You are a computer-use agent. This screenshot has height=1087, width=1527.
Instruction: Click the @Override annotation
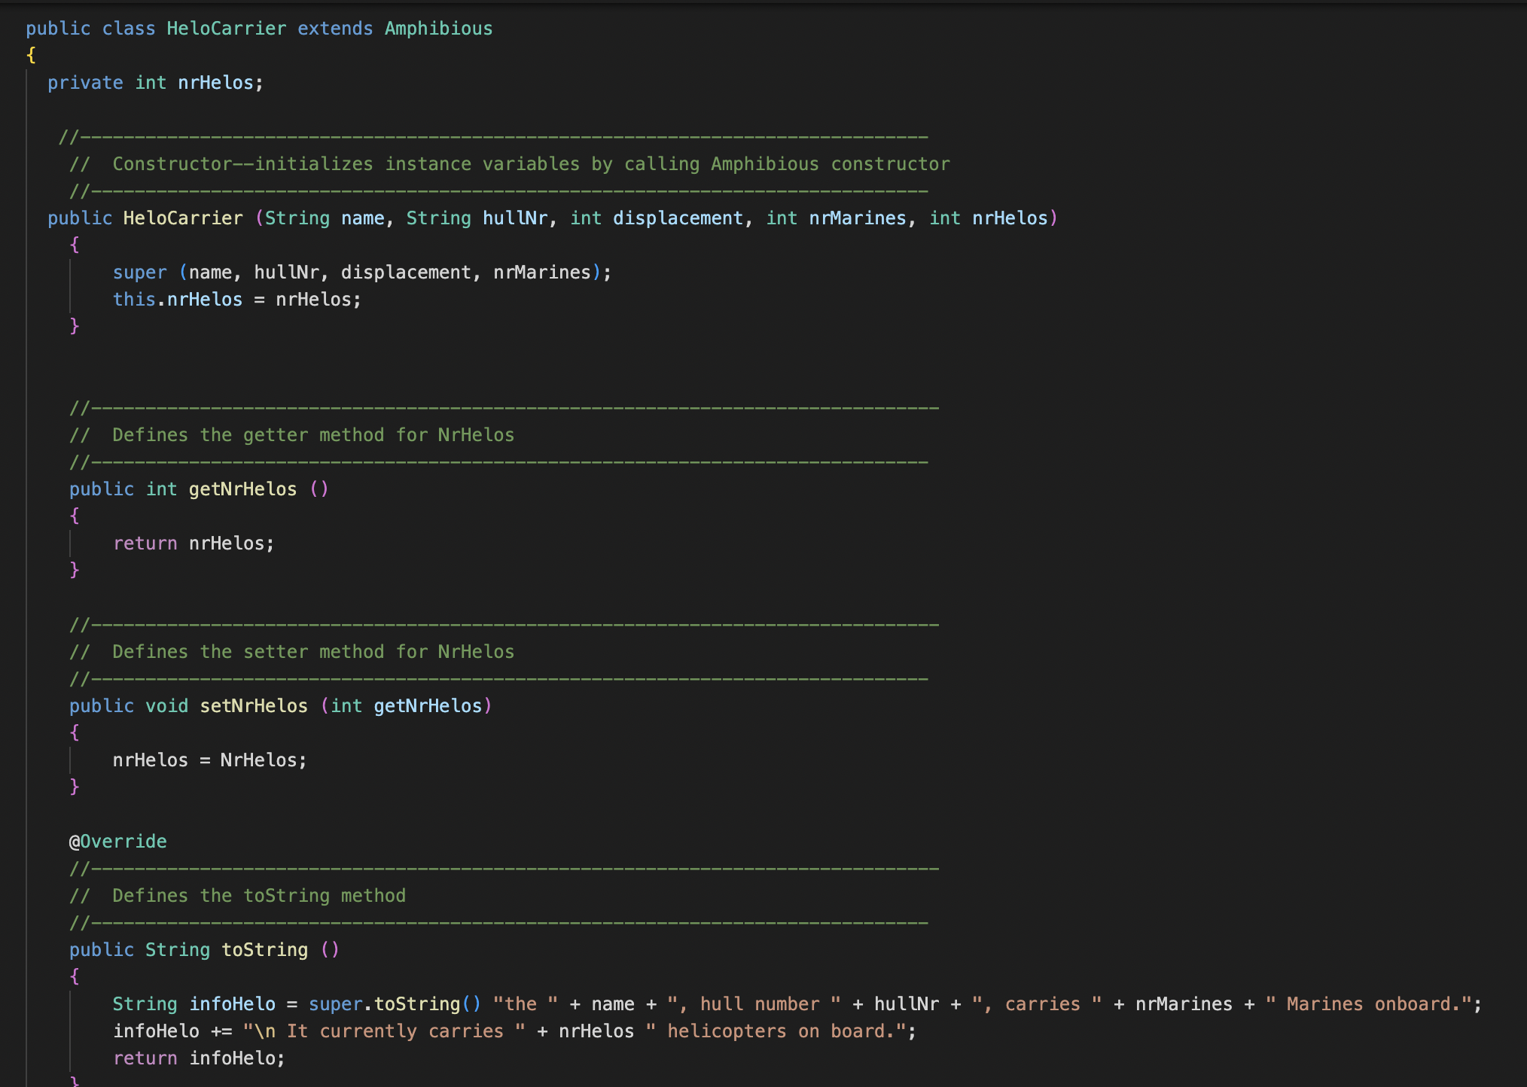[x=118, y=842]
